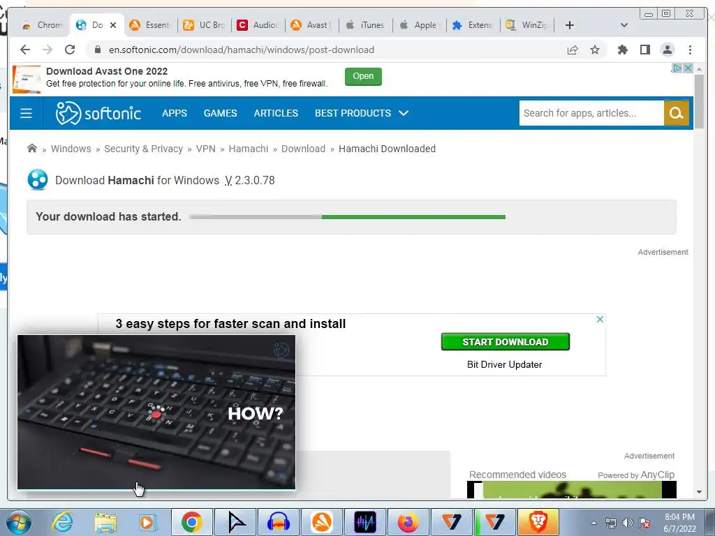Click the green Open button on the Avast ad
The width and height of the screenshot is (715, 536).
point(363,76)
